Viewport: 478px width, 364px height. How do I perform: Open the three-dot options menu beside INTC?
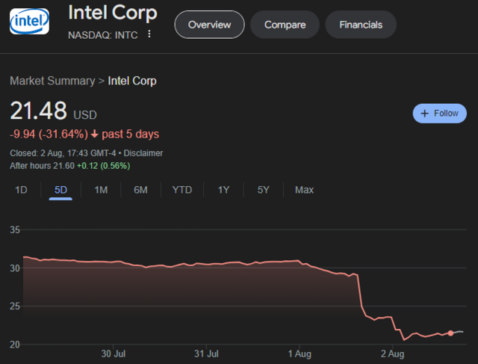[x=149, y=34]
